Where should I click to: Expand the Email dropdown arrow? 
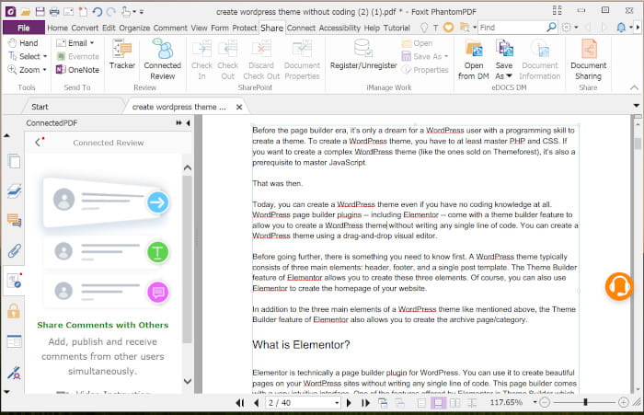click(92, 42)
